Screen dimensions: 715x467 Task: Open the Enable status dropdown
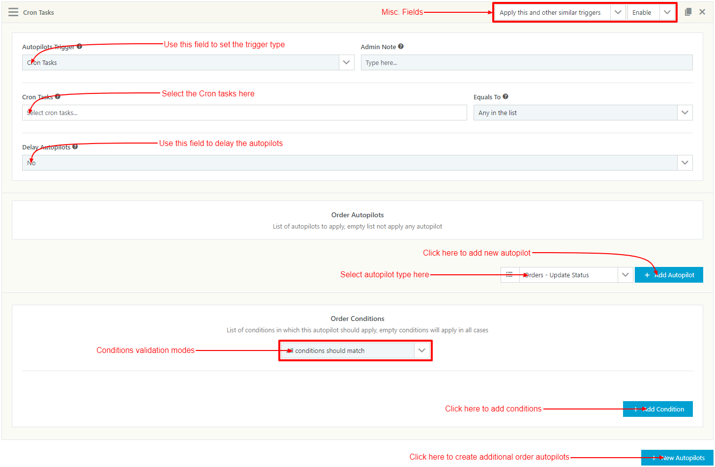(651, 12)
